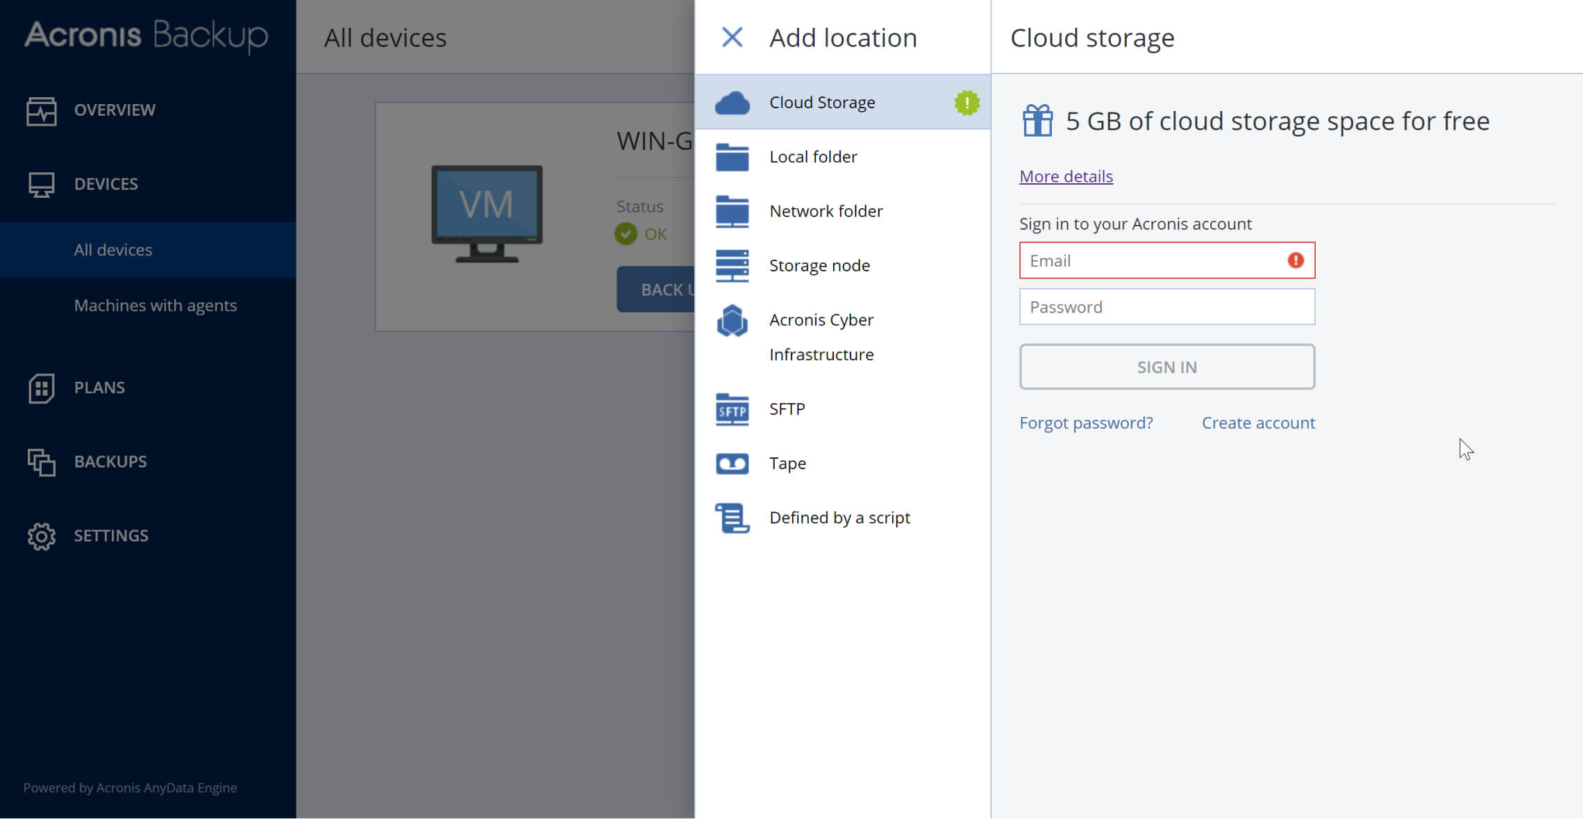Select the Cloud Storage location label

[x=822, y=103]
